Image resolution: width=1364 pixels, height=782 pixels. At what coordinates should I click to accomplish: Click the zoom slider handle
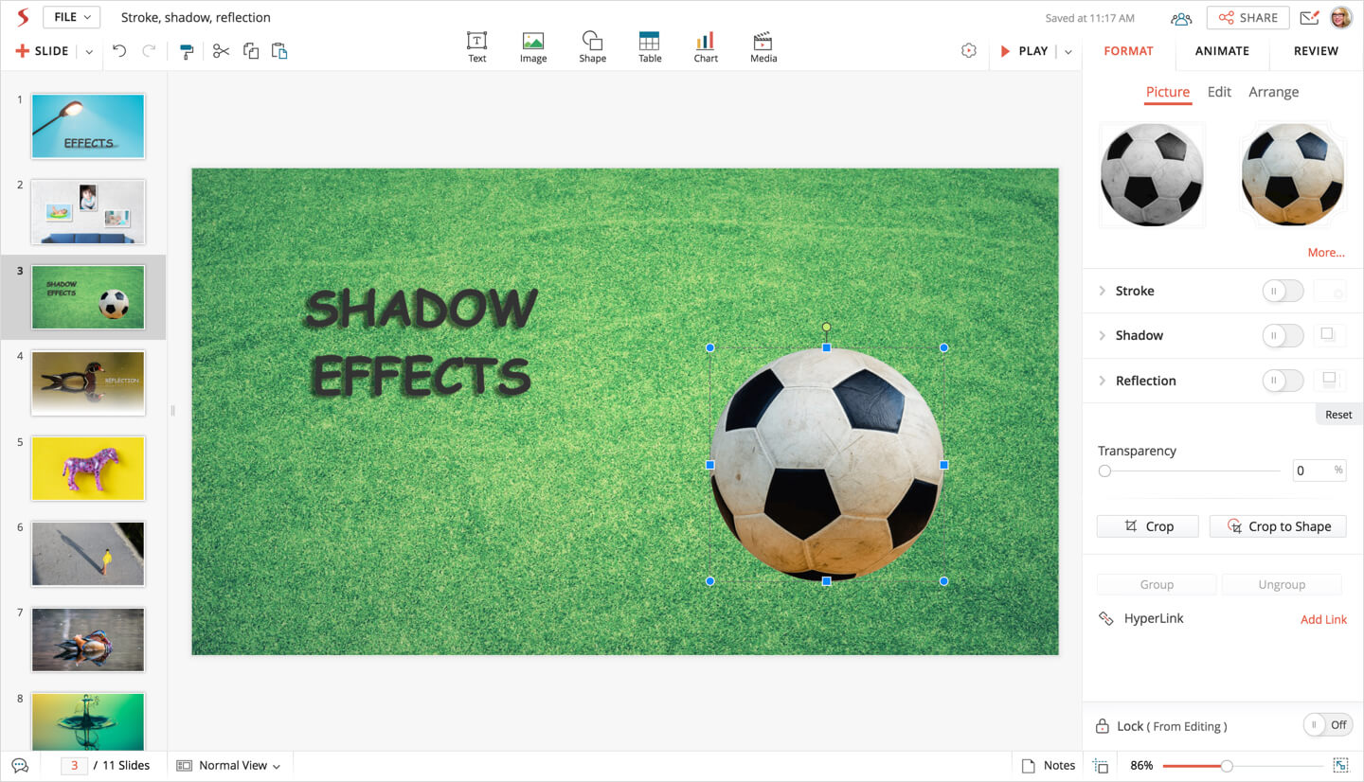click(x=1227, y=765)
